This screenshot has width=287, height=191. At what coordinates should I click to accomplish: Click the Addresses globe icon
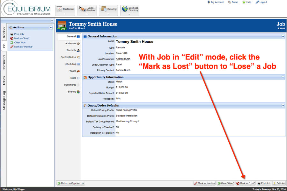tap(78, 44)
